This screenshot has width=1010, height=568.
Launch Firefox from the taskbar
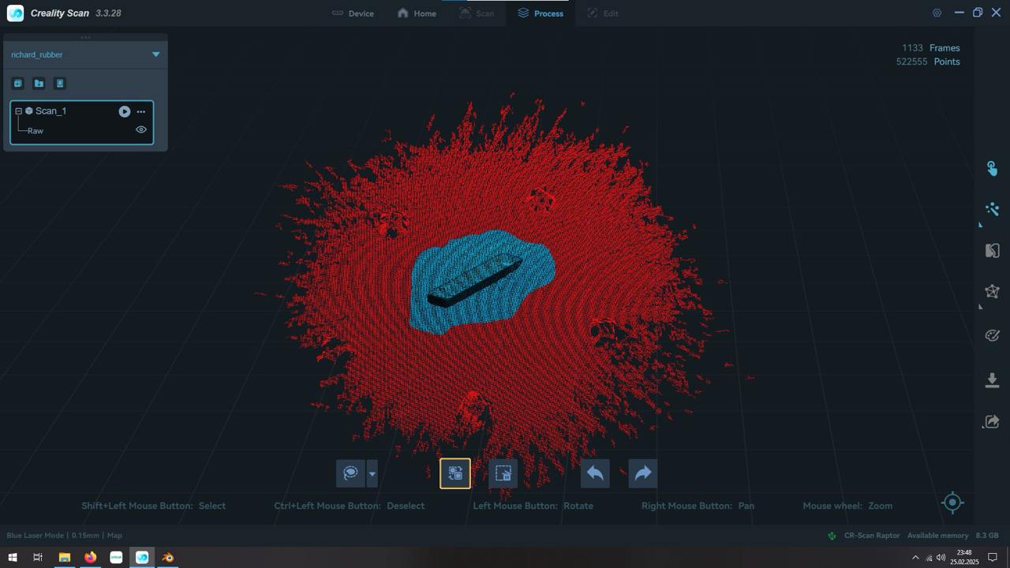(x=91, y=558)
